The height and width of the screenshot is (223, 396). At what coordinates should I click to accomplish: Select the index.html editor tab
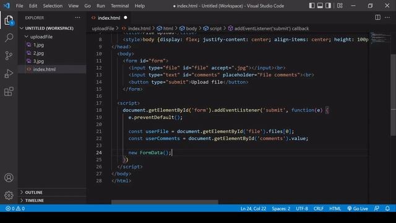pos(109,18)
